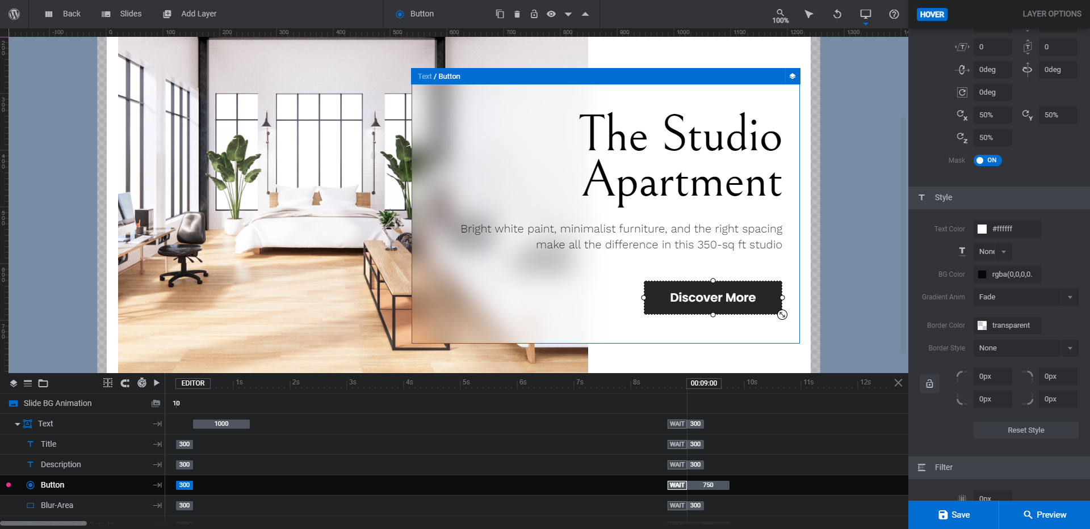
Task: Click the Title row end-frame arrow icon
Action: tap(157, 444)
